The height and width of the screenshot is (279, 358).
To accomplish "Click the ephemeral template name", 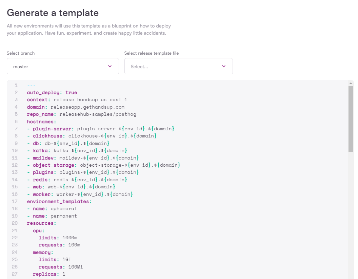I will click(x=64, y=208).
